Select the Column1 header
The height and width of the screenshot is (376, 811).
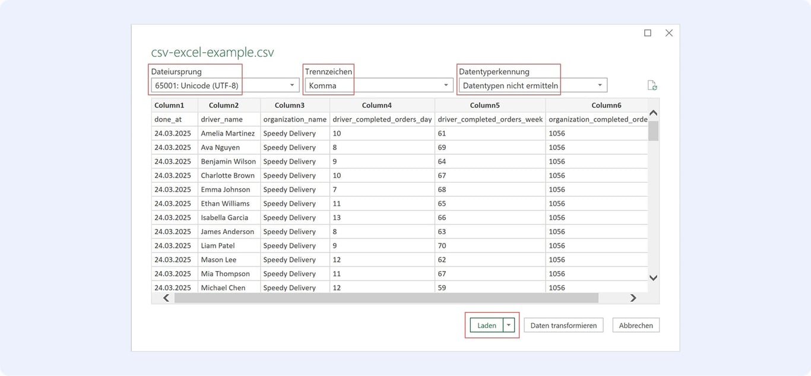click(x=175, y=106)
